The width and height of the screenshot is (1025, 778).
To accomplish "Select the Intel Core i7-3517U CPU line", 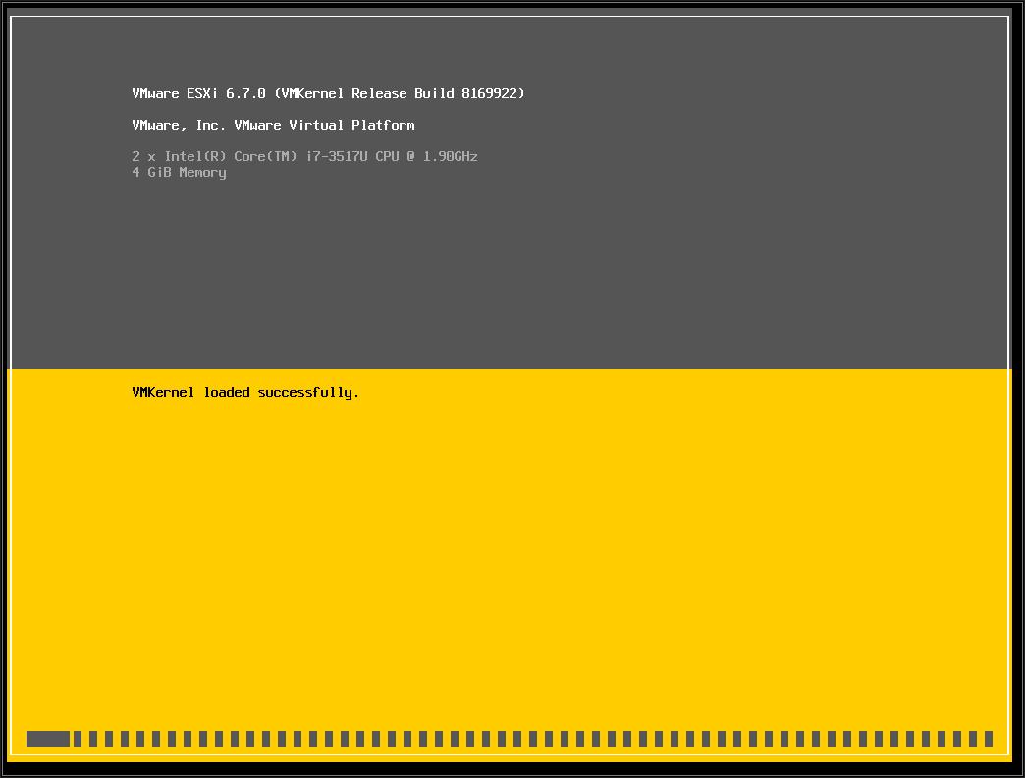I will tap(304, 156).
